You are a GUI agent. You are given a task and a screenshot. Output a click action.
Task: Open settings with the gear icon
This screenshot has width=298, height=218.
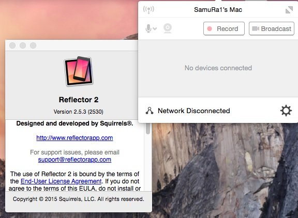(286, 111)
